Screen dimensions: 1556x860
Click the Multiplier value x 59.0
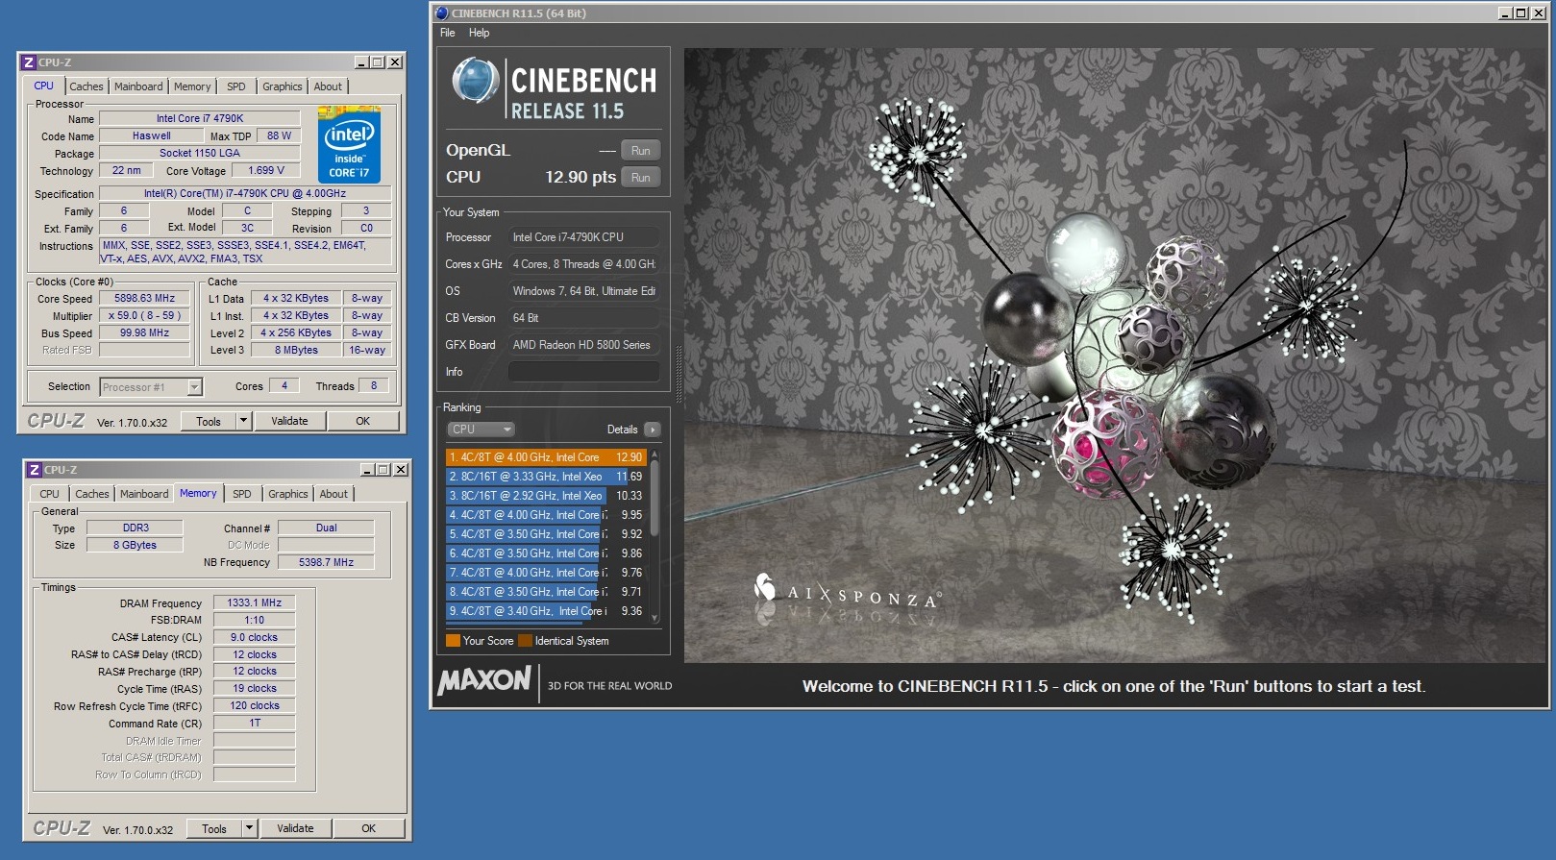coord(144,316)
